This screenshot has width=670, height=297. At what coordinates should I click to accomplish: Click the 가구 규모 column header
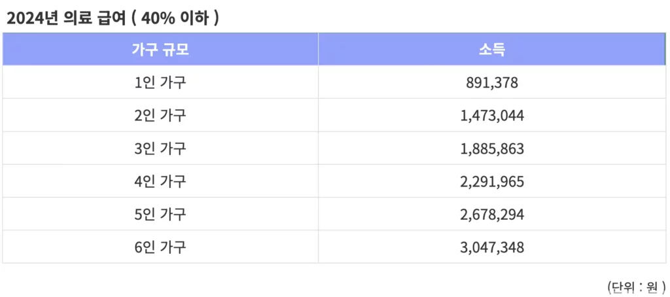tap(160, 50)
